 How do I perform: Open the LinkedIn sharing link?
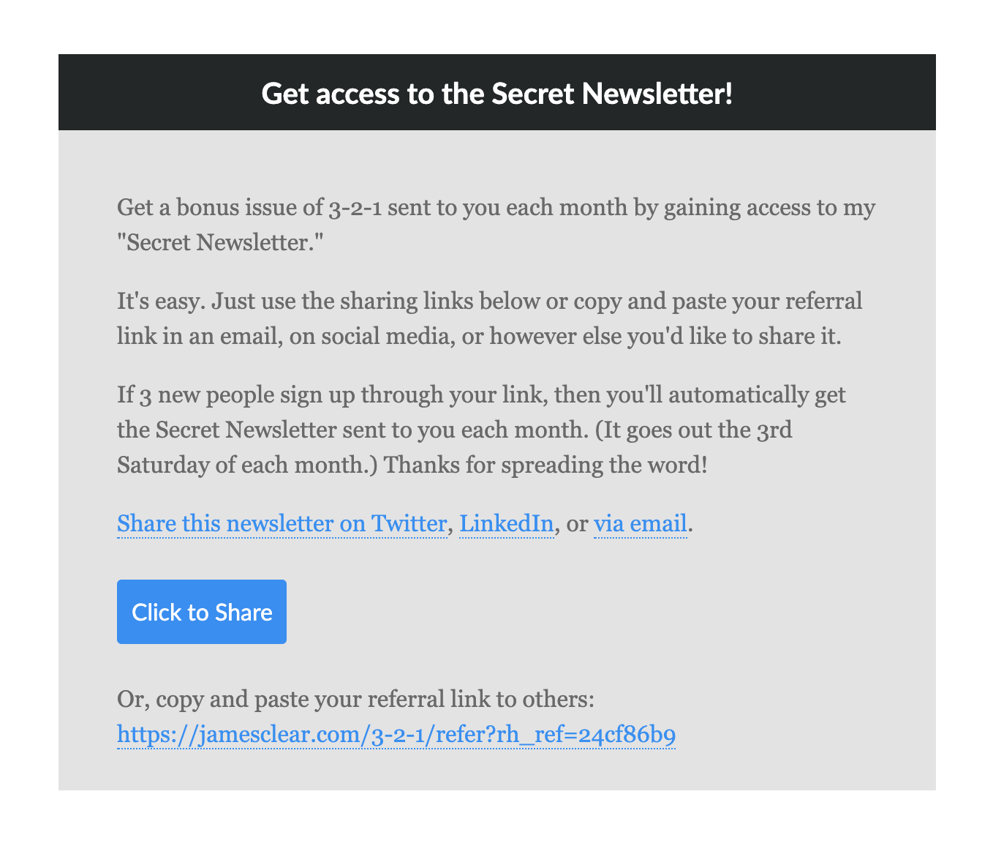[x=506, y=524]
